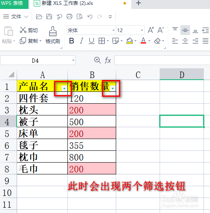Expand the font name dropdown arrow
The width and height of the screenshot is (210, 213).
(113, 30)
